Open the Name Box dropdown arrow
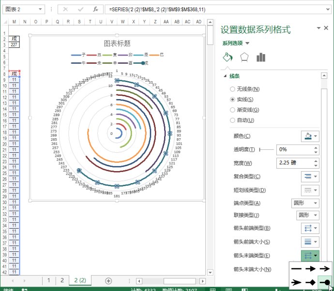This screenshot has height=291, width=334. click(x=40, y=9)
